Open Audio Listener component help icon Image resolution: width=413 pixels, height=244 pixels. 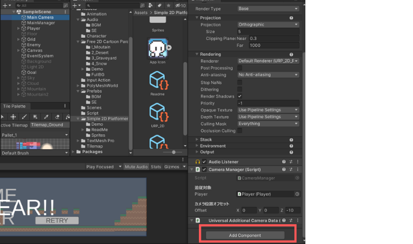(284, 162)
